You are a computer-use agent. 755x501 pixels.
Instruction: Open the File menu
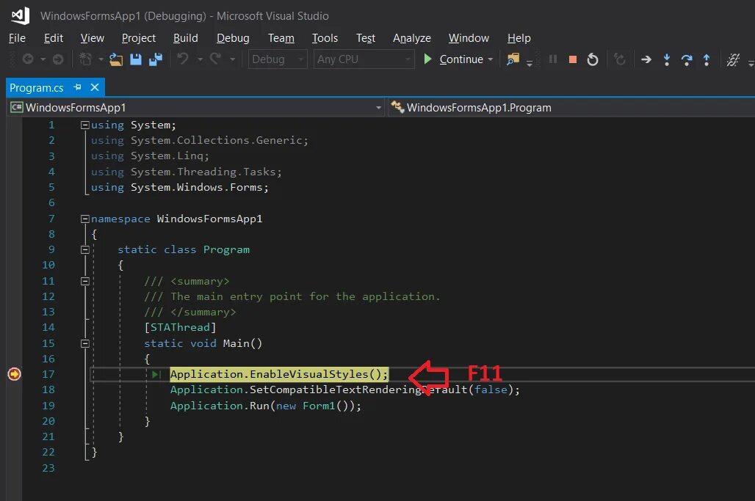click(17, 38)
